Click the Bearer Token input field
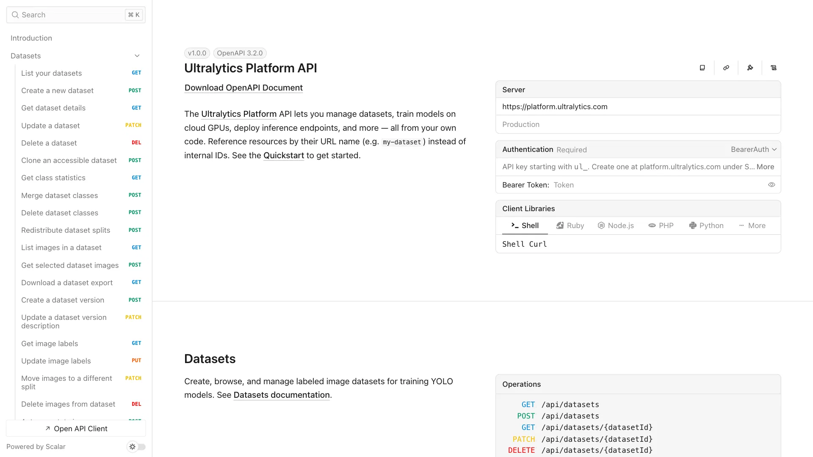The width and height of the screenshot is (813, 457). (x=658, y=185)
